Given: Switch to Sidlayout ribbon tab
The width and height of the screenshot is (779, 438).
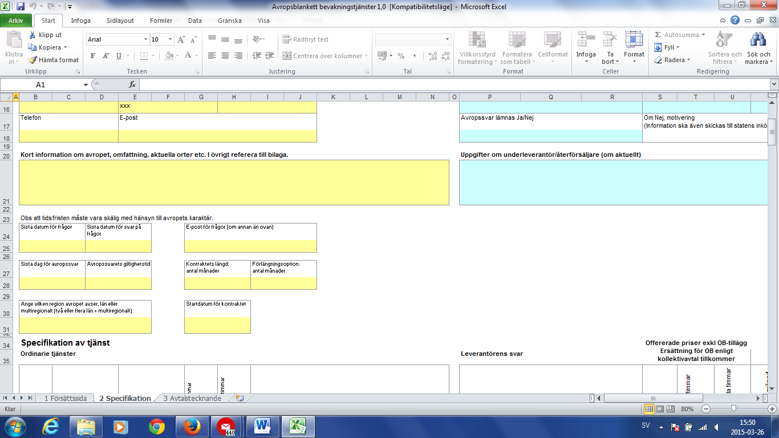Looking at the screenshot, I should pyautogui.click(x=120, y=21).
